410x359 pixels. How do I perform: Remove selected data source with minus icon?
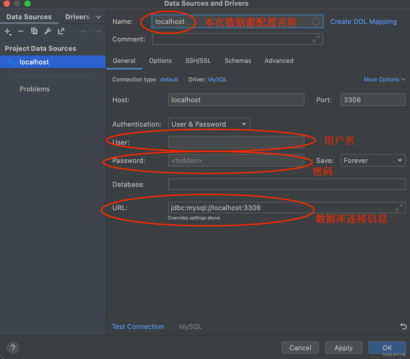pos(21,31)
